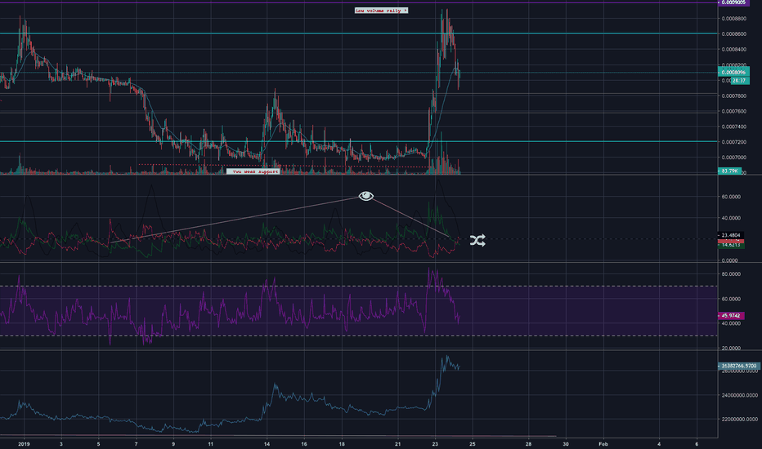Click the 23 date label on time axis
The image size is (762, 449).
tap(435, 443)
